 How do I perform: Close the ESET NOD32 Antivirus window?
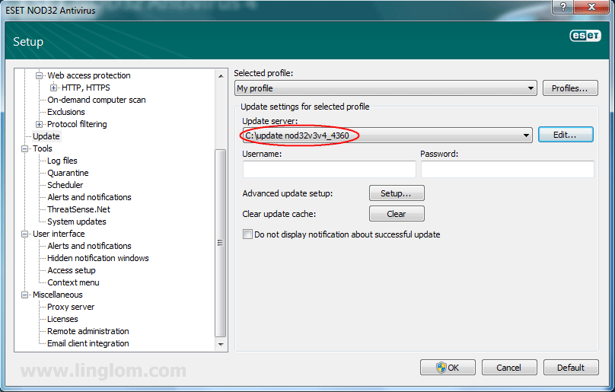592,7
